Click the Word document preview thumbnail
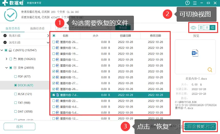This screenshot has height=134, width=220. [195, 53]
